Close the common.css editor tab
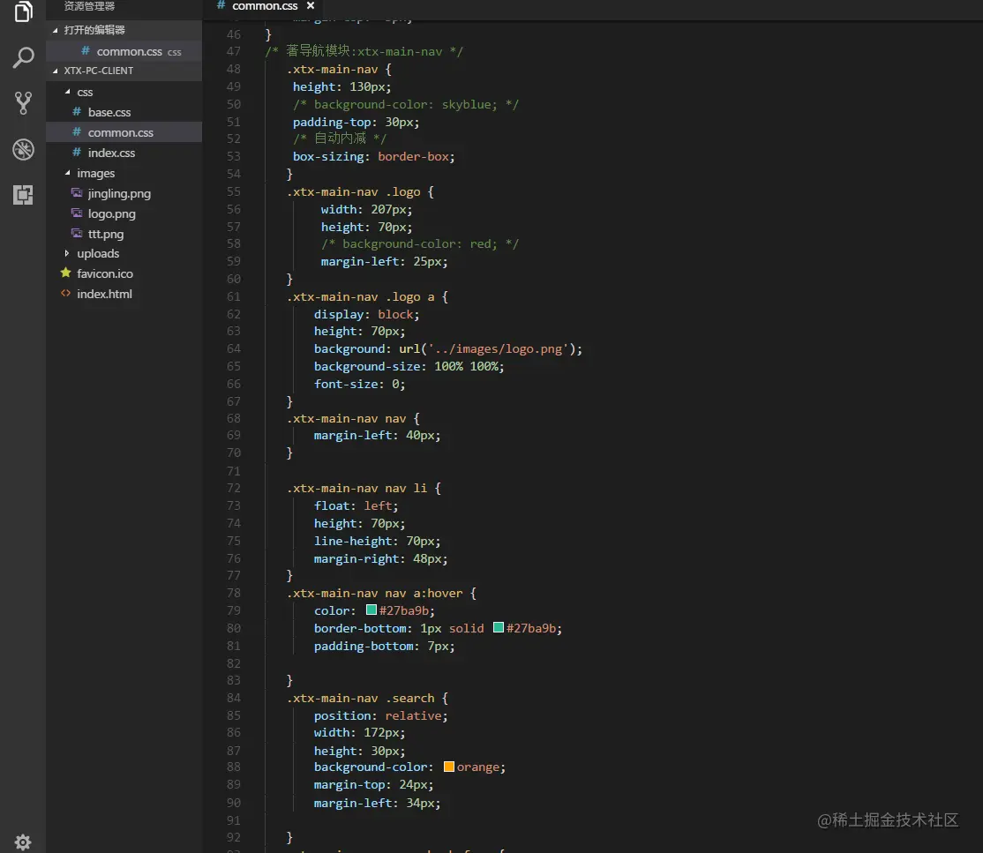Screen dimensions: 983x853 point(311,5)
